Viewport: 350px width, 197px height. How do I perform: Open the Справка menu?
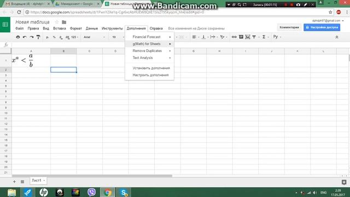coord(156,28)
